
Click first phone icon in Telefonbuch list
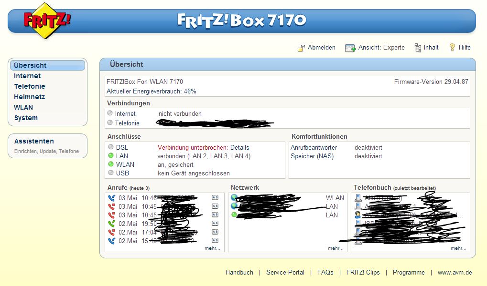pyautogui.click(x=358, y=198)
